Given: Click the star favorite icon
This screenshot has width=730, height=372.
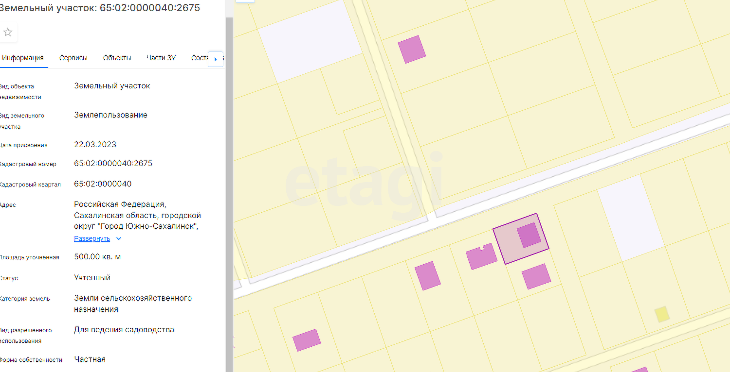Looking at the screenshot, I should [8, 33].
